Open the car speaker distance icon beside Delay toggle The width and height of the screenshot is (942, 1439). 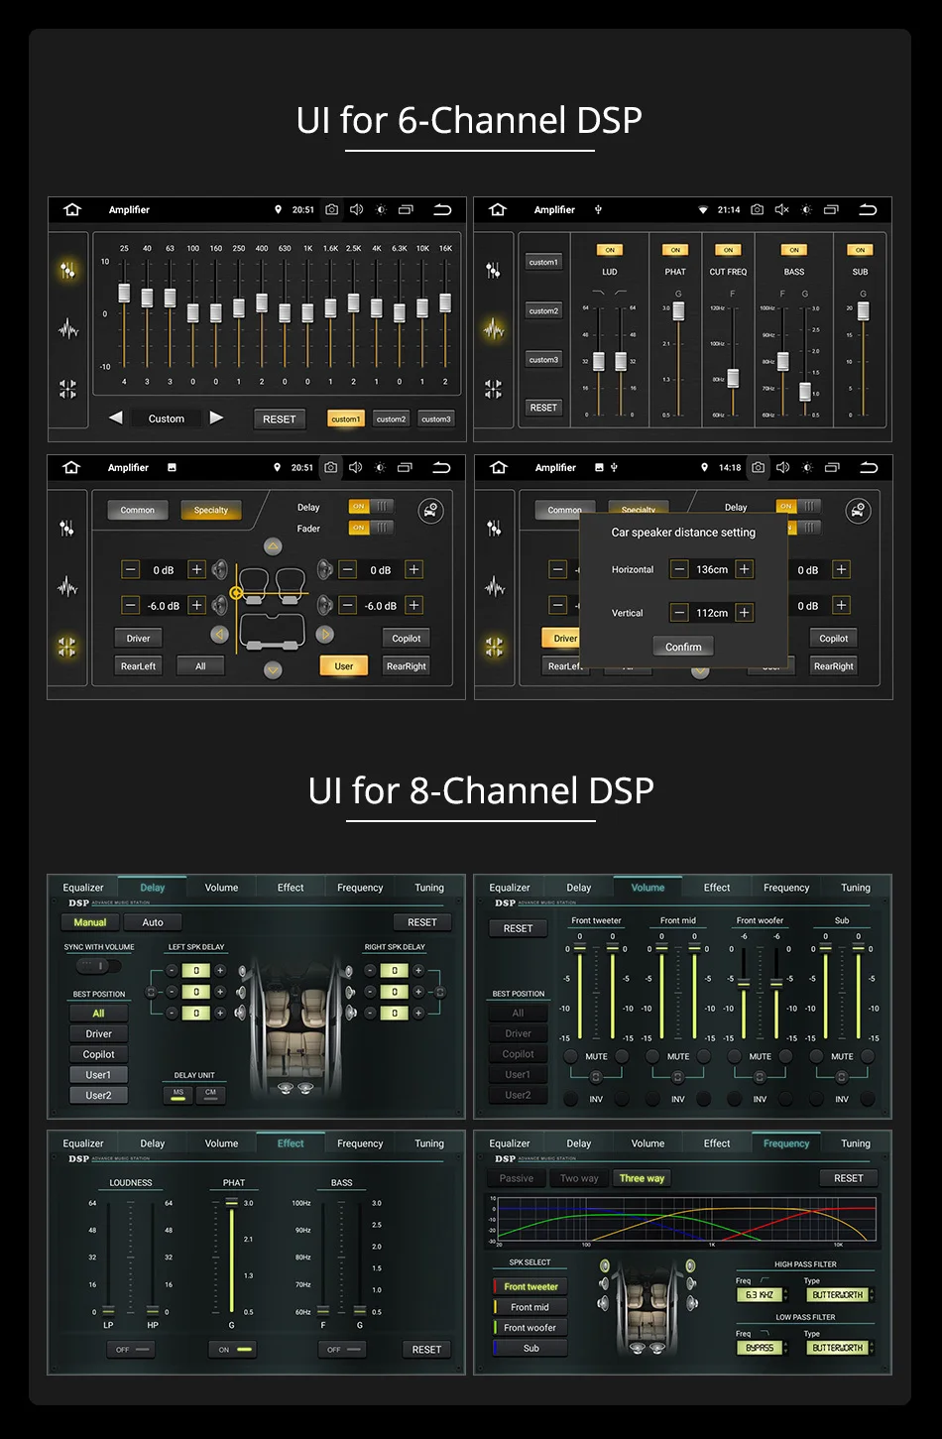point(430,511)
